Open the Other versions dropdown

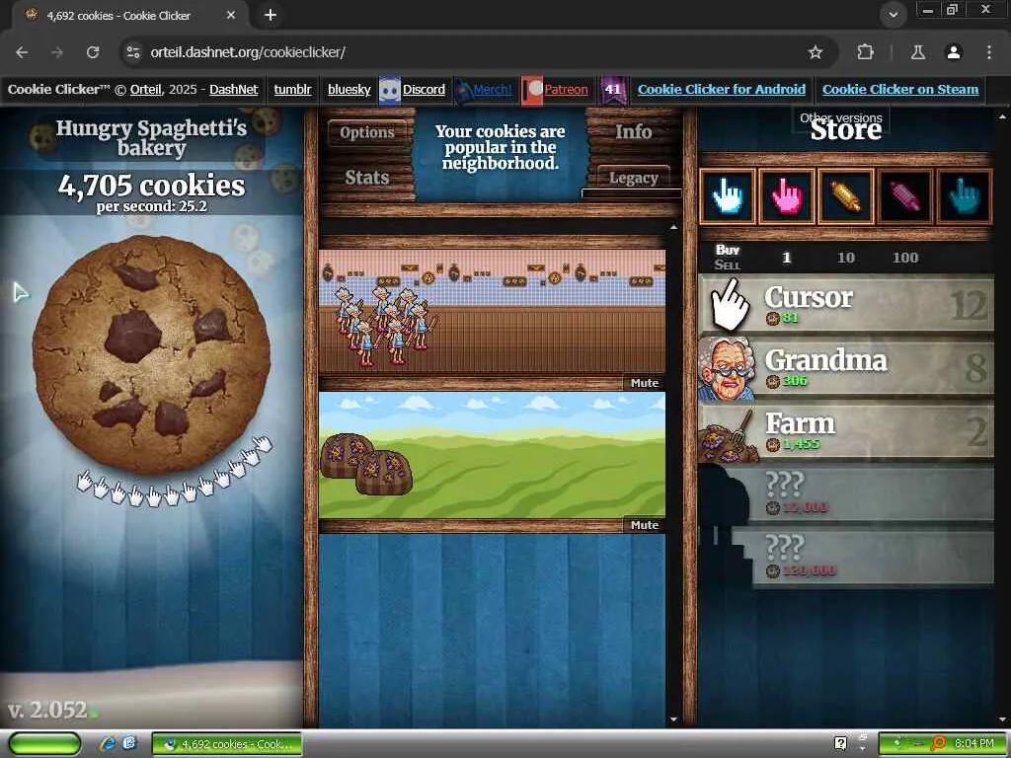click(x=841, y=118)
